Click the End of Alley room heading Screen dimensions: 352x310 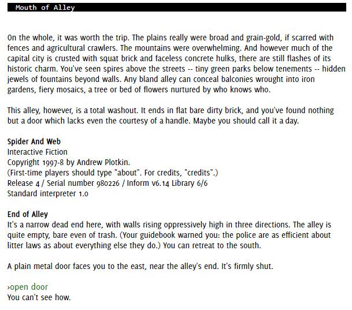coord(28,214)
